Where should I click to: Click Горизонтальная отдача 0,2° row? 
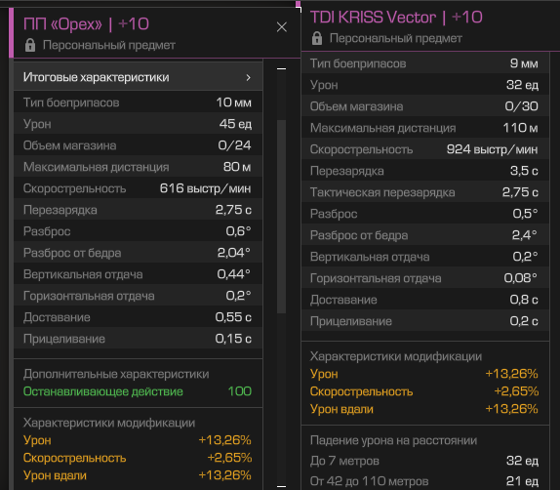(138, 296)
